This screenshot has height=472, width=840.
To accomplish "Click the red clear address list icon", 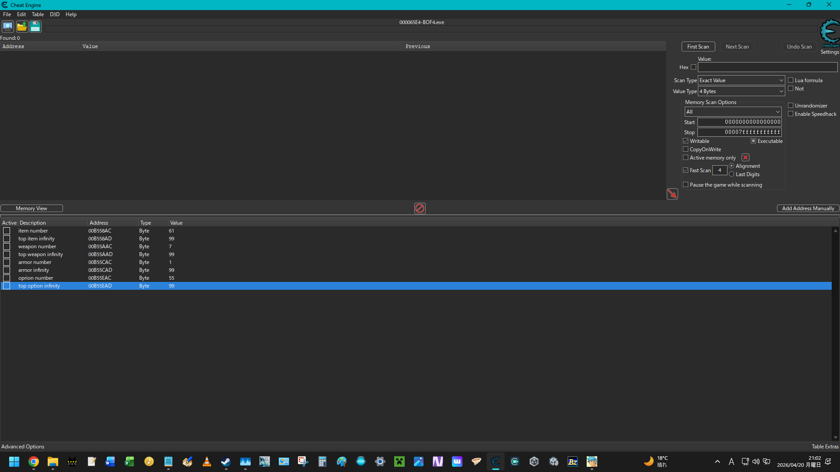I will tap(420, 208).
